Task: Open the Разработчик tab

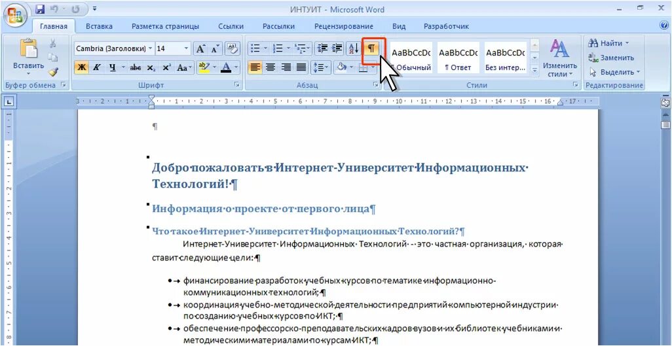Action: coord(446,27)
